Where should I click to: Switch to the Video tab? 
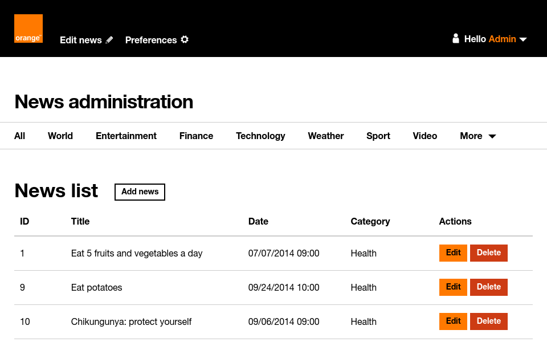(425, 136)
